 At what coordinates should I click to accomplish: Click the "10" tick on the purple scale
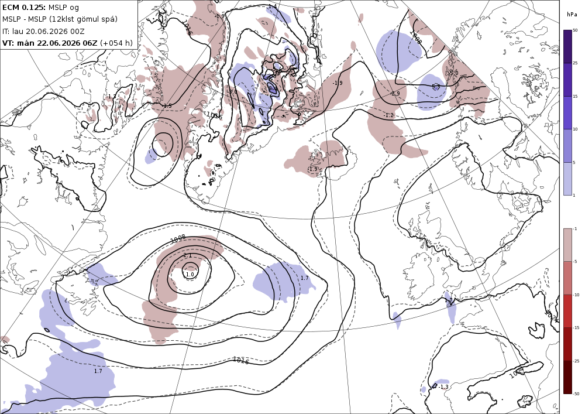[575, 129]
